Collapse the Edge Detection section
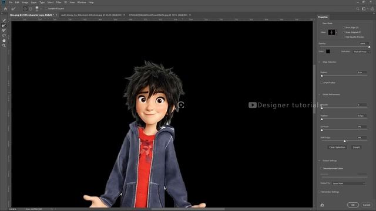Screen dimensions: 376x211 pos(320,62)
